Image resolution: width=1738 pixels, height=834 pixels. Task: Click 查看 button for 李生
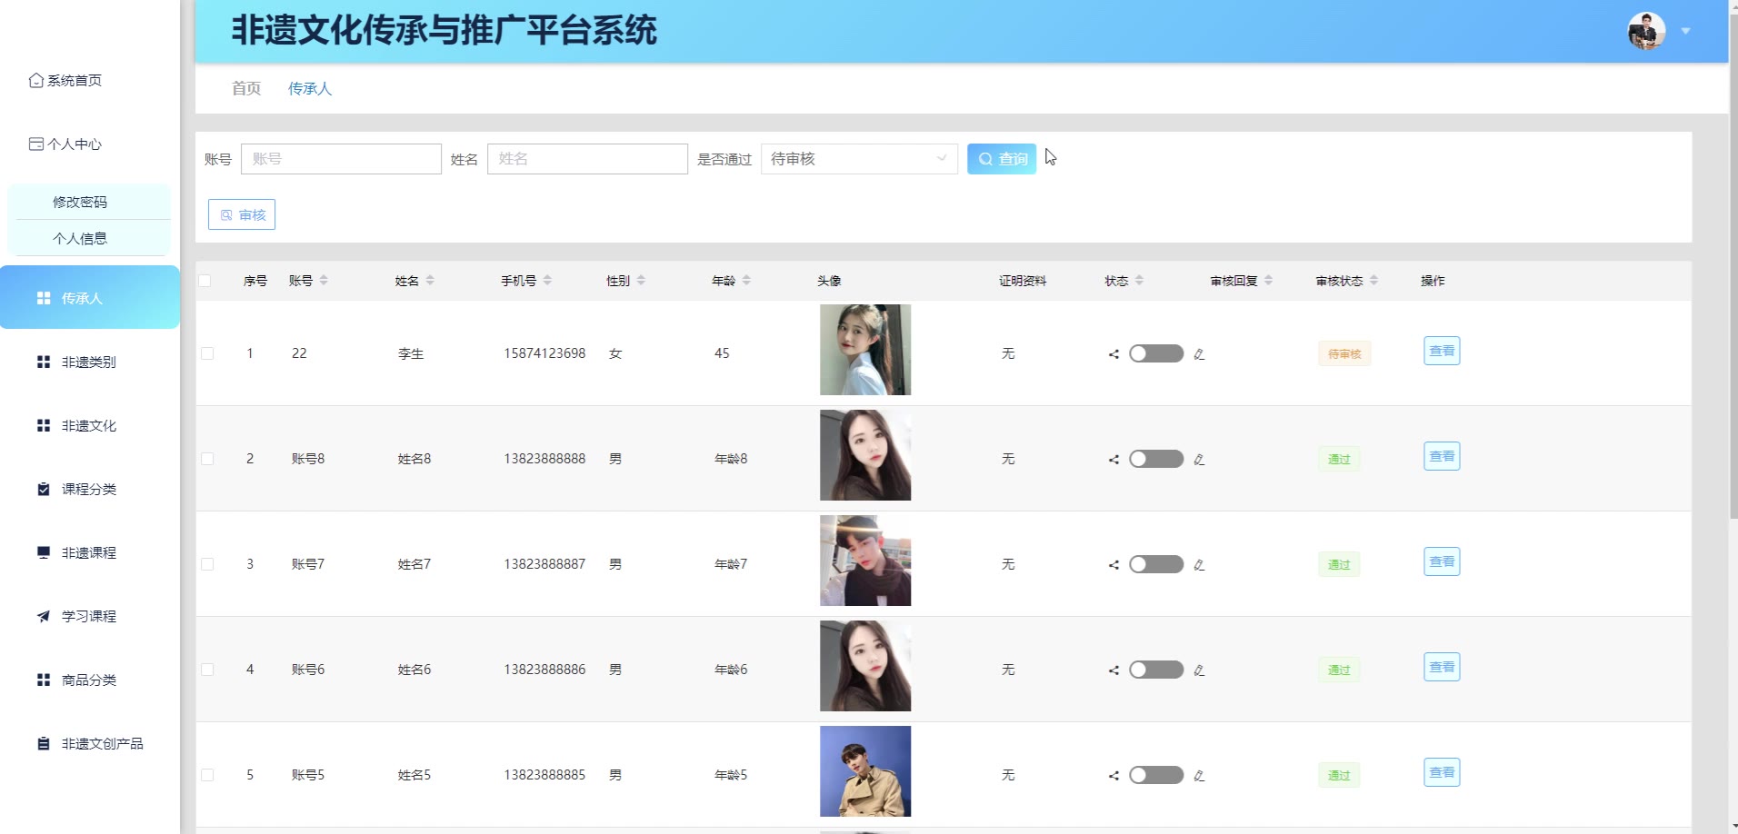click(1442, 351)
